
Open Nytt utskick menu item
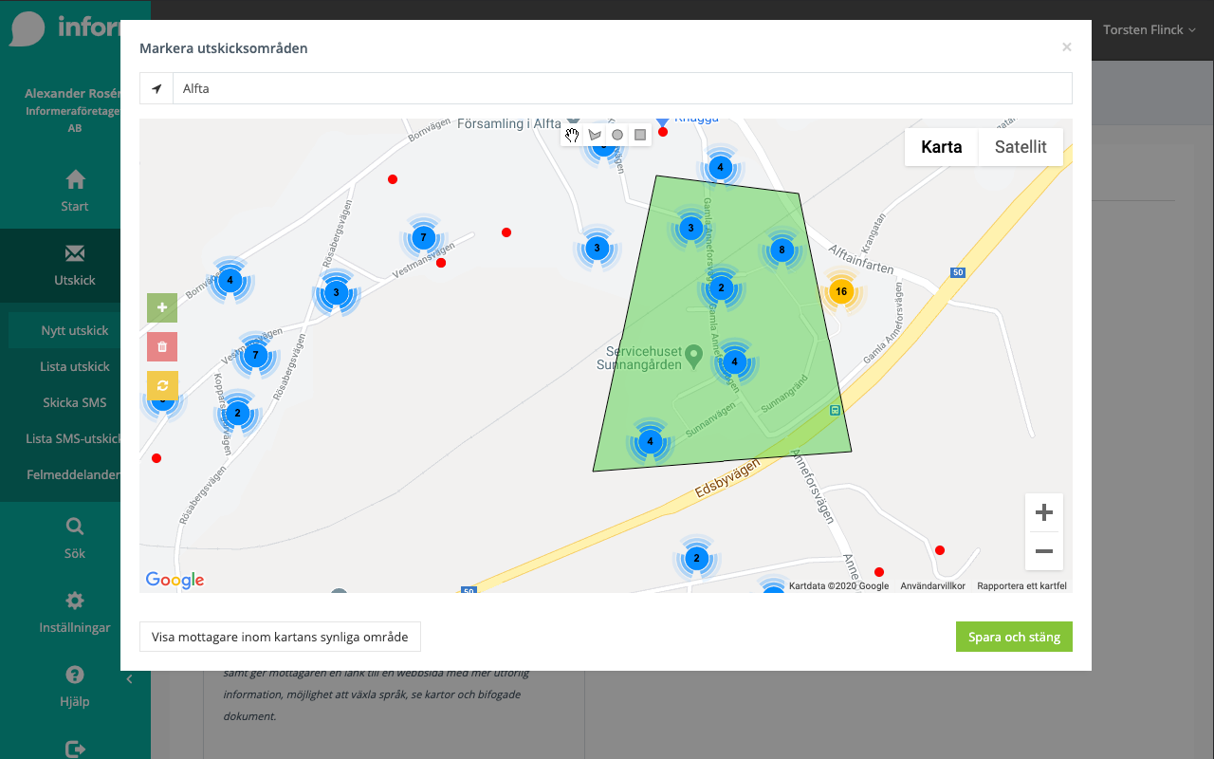click(x=75, y=330)
